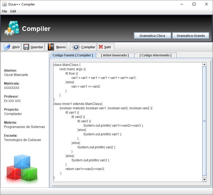Open the [ Codigo Intermedio ] tab
Image resolution: width=213 pixels, height=195 pixels.
pyautogui.click(x=156, y=55)
